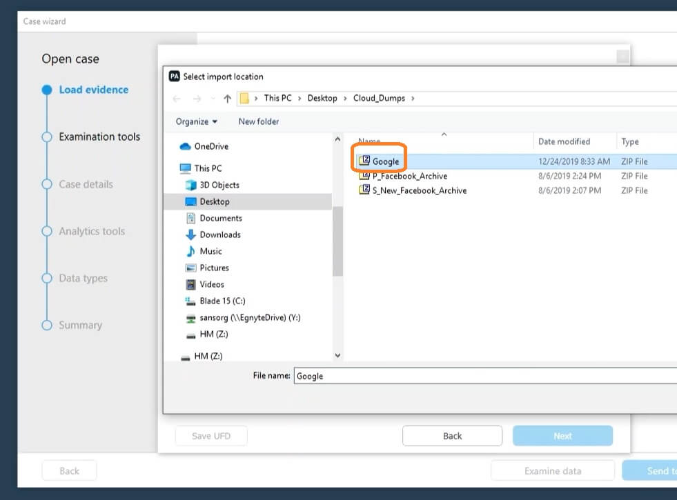The image size is (677, 500).
Task: Open the 3D Objects folder
Action: click(219, 185)
